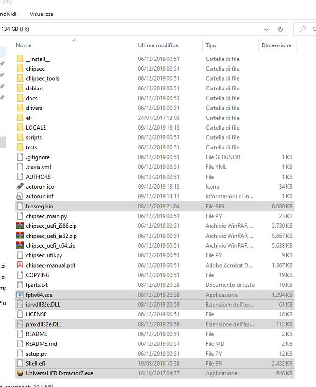Click the application icon of fptw64.exe
This screenshot has height=387, width=316.
(20, 295)
